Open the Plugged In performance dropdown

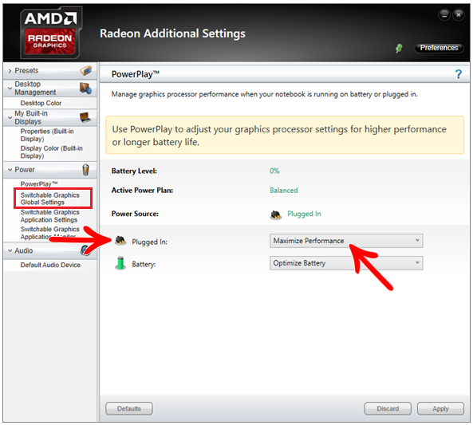coord(346,241)
